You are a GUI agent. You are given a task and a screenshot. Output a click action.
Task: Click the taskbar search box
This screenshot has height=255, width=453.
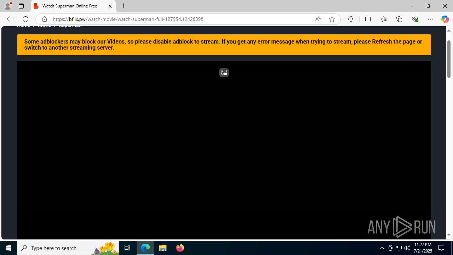click(x=68, y=248)
